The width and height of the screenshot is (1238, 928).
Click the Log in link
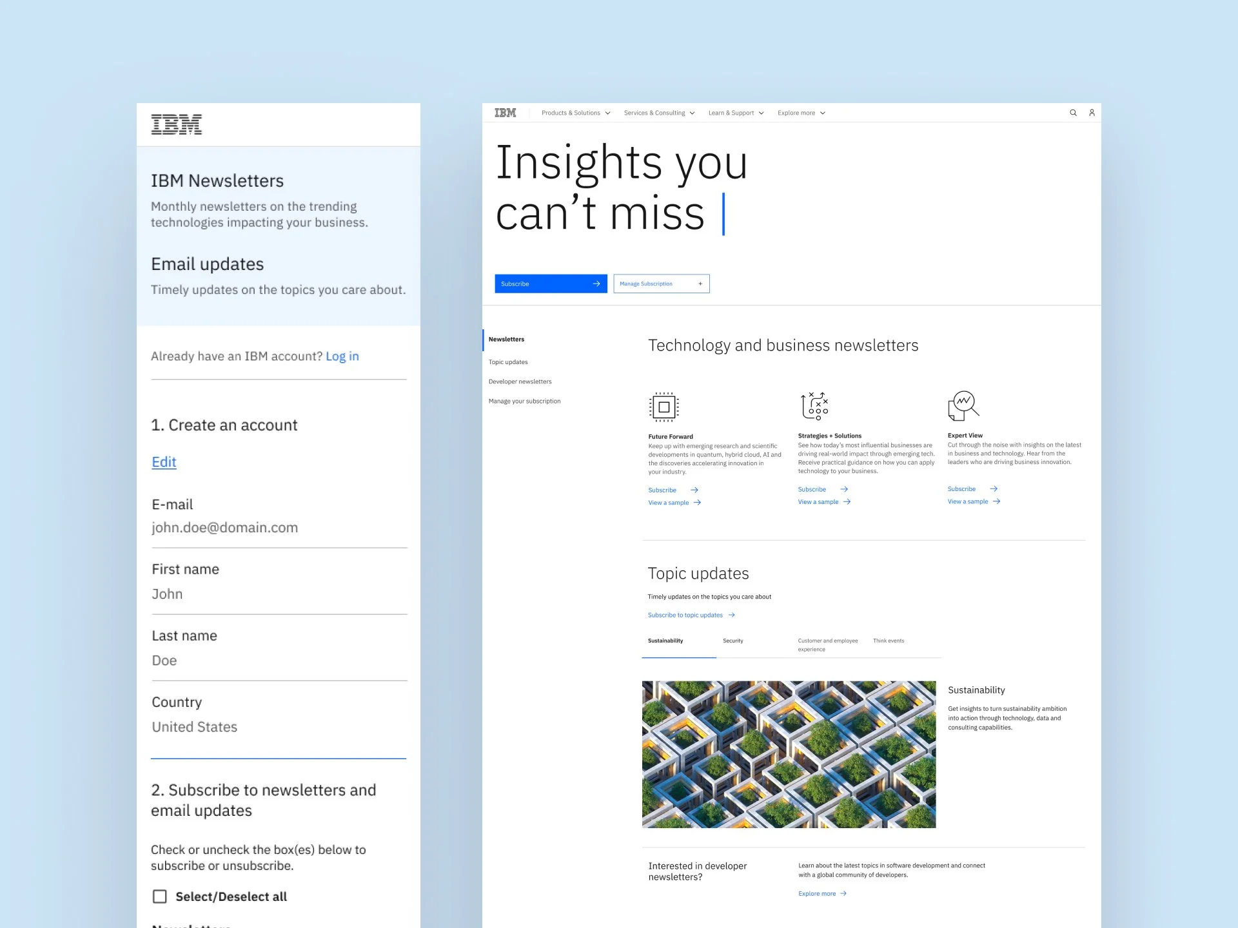point(342,356)
